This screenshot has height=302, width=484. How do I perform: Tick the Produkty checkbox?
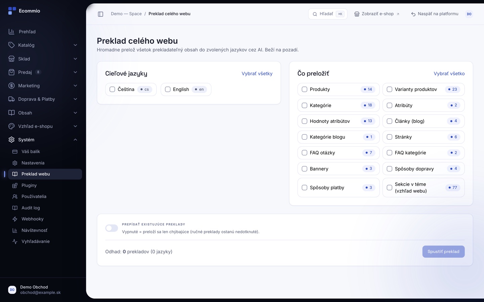[305, 89]
